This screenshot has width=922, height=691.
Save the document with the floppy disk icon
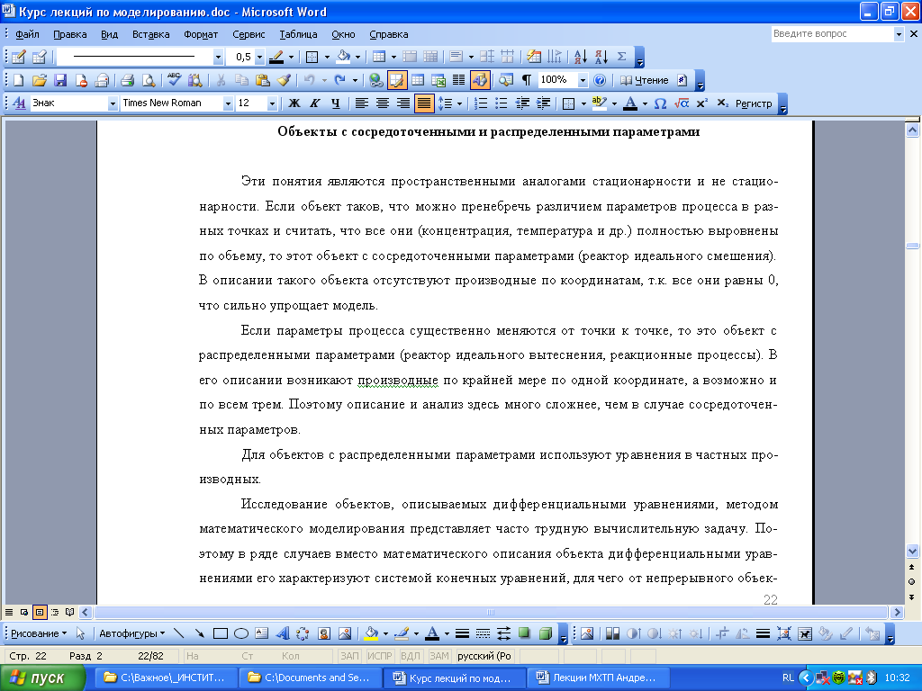click(x=60, y=80)
